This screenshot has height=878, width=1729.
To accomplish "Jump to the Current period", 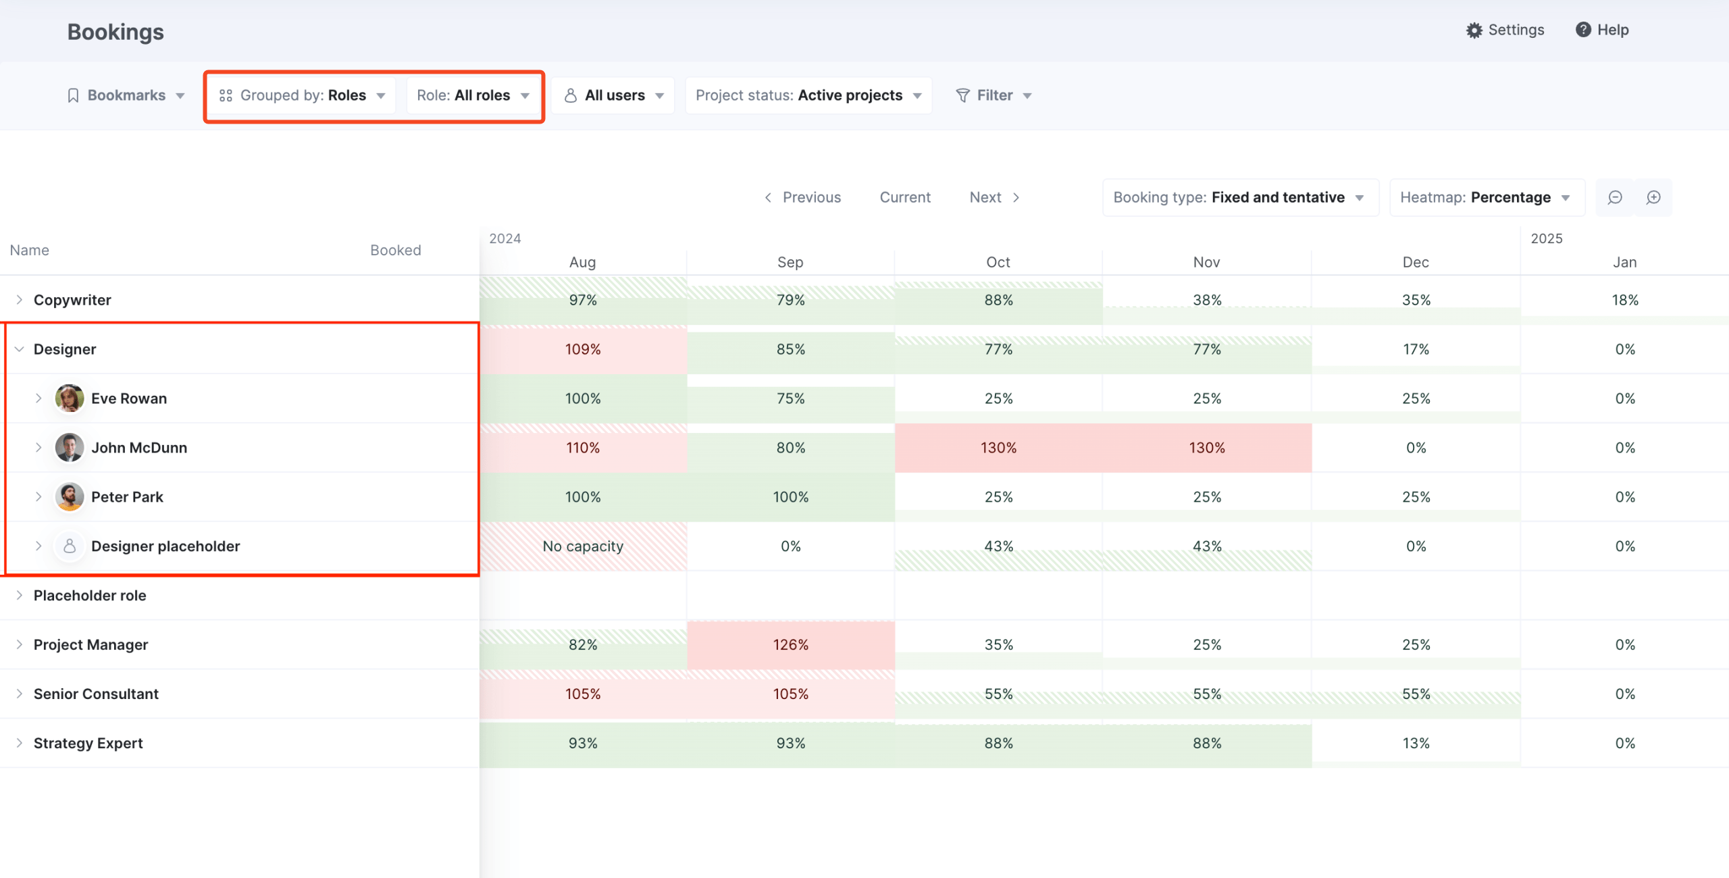I will 905,197.
